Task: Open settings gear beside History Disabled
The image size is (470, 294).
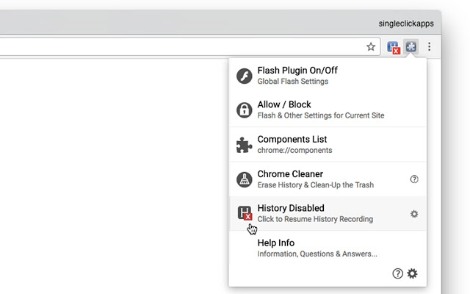Action: tap(414, 214)
